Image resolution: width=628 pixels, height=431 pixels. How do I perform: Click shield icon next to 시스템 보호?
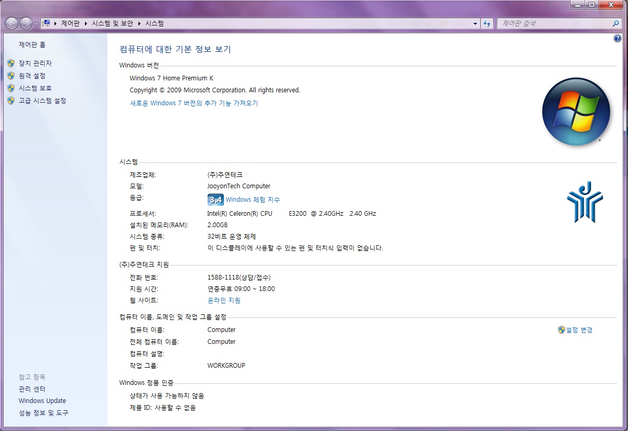(11, 88)
